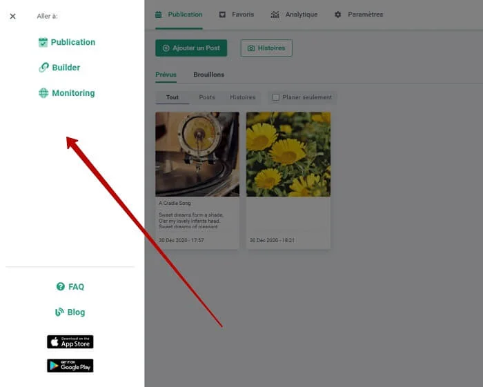Filter by Posts only
483x387 pixels.
(207, 97)
